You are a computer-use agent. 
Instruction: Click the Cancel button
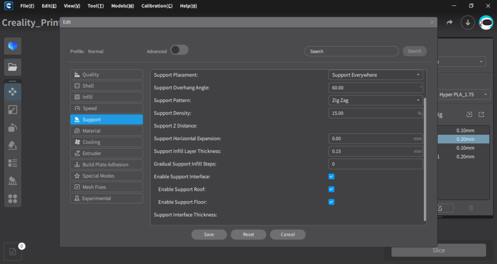tap(288, 235)
